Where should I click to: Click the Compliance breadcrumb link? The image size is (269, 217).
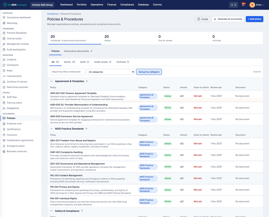pos(53,14)
